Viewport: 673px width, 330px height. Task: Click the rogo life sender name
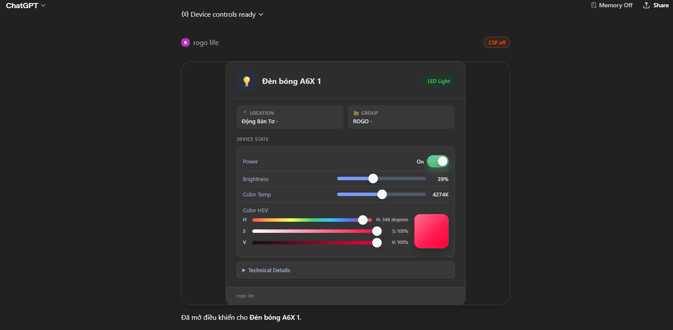point(206,43)
